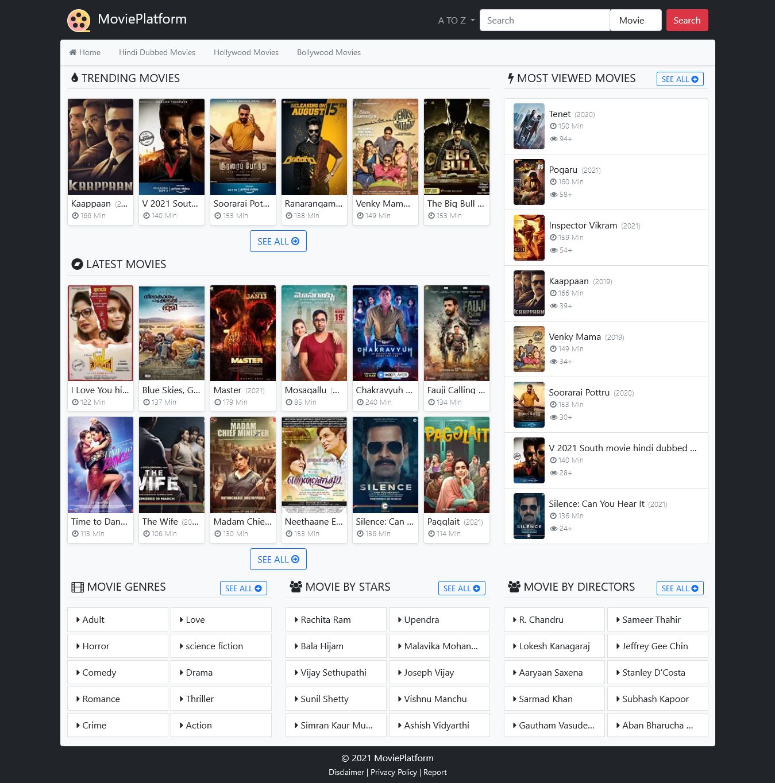Click the Search input field
The height and width of the screenshot is (783, 775).
pyautogui.click(x=545, y=20)
